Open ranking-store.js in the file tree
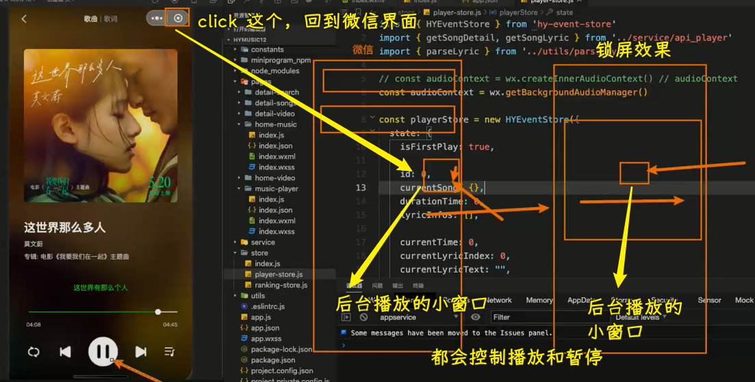 (x=281, y=285)
